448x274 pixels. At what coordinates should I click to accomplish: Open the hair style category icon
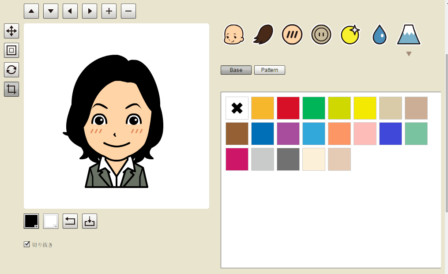[264, 35]
